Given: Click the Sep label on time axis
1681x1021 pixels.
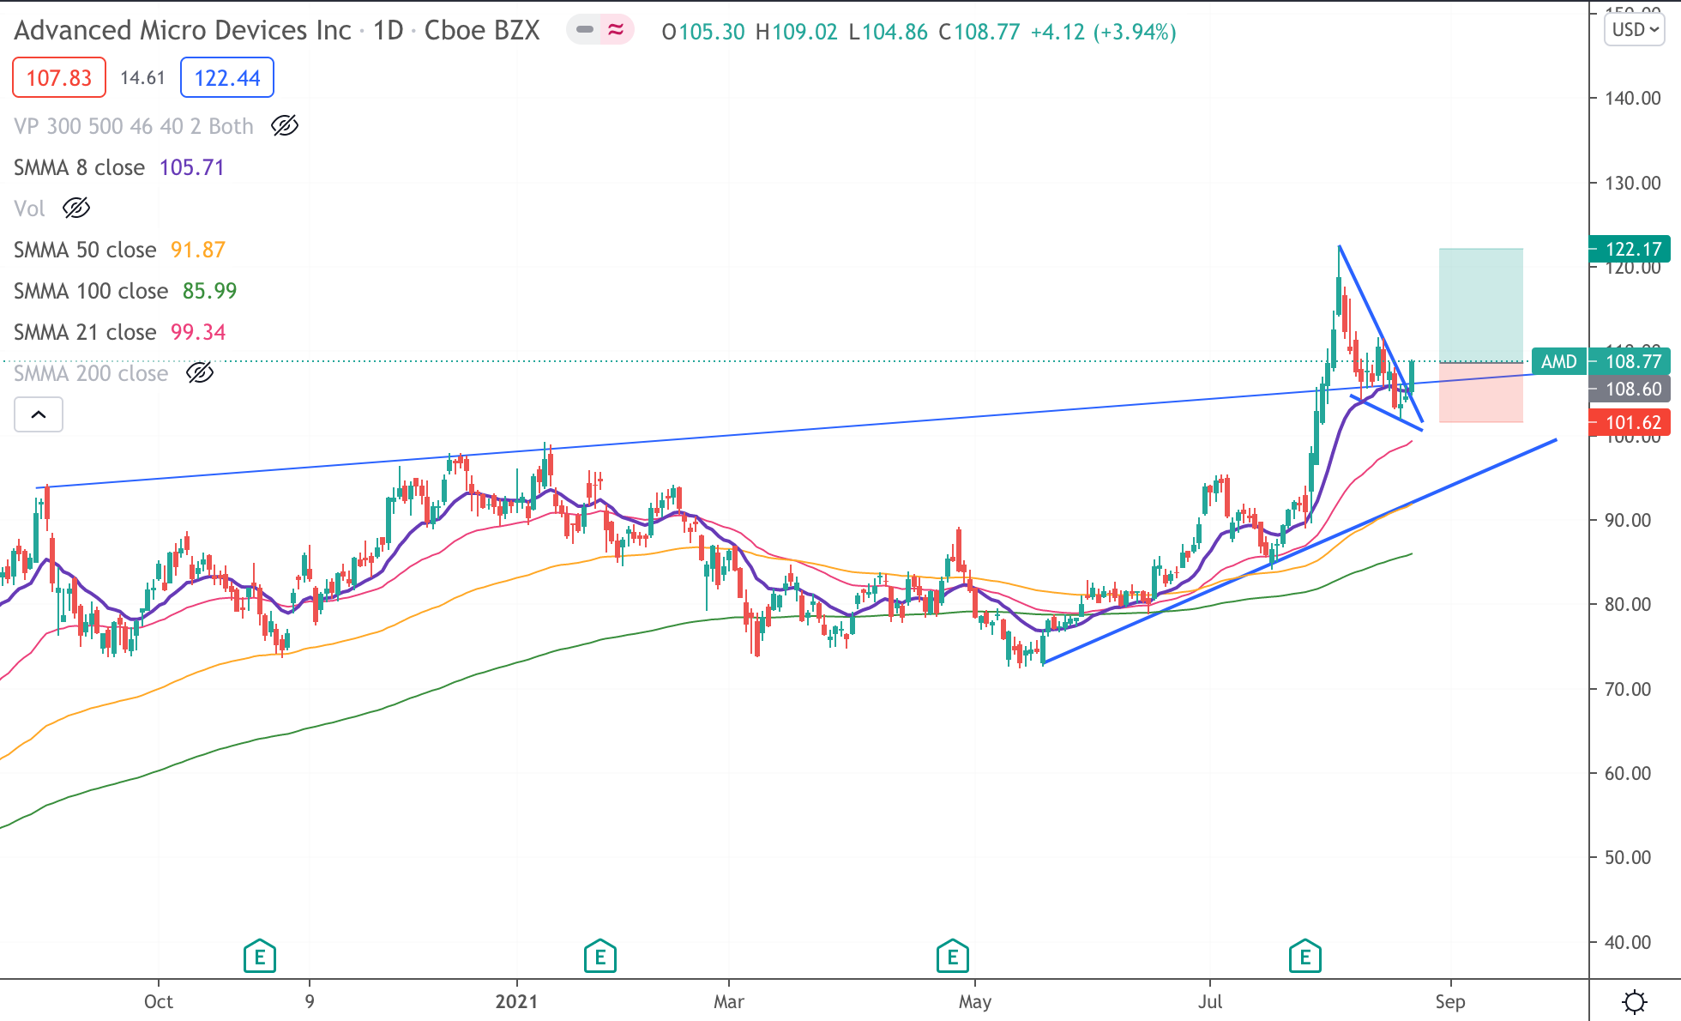Looking at the screenshot, I should click(1450, 1001).
